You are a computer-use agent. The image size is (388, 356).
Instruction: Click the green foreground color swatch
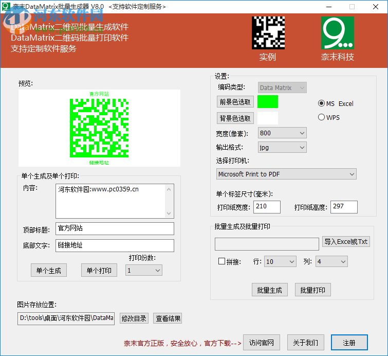click(x=268, y=102)
